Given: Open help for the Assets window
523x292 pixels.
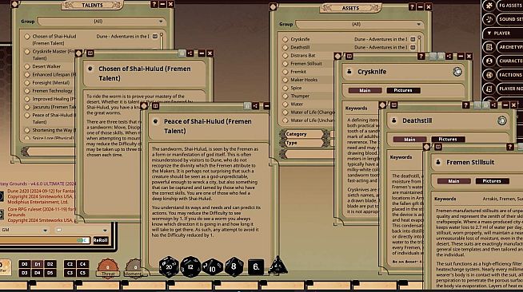Looking at the screenshot, I should tap(412, 6).
